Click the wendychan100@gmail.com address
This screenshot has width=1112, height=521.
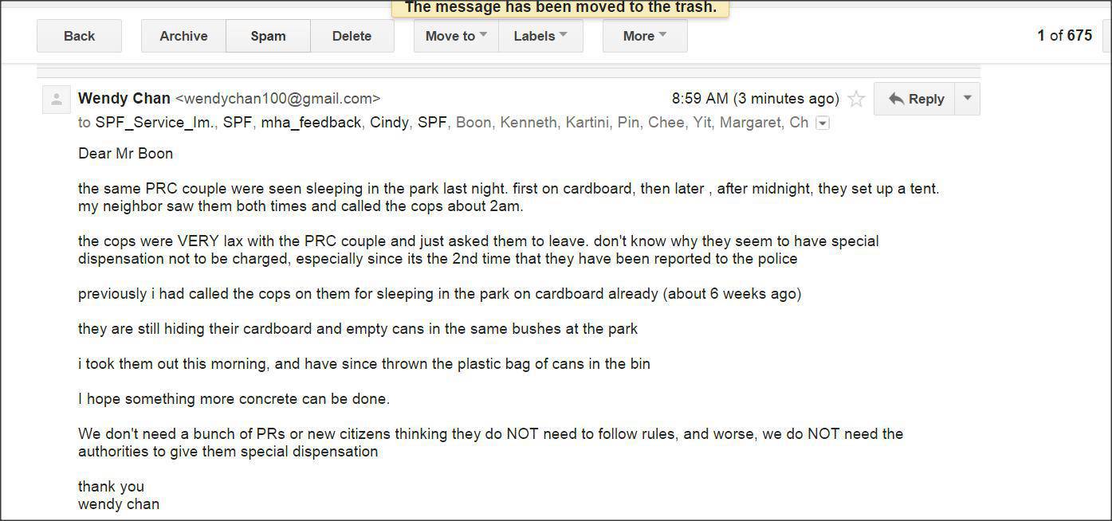point(277,99)
